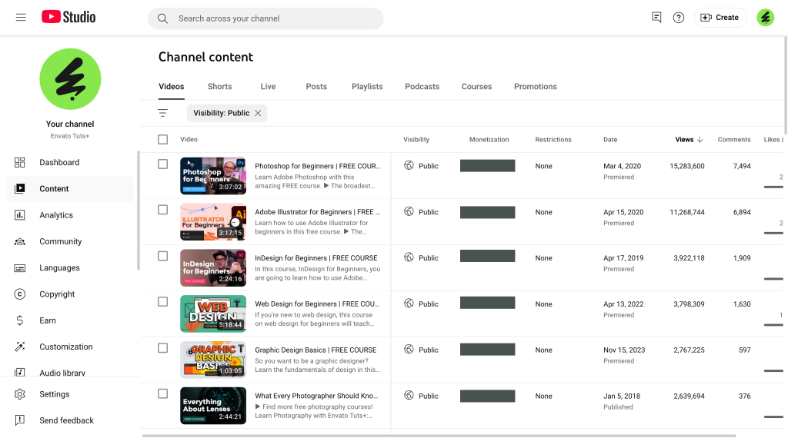
Task: Check the Photoshop for Beginners video checkbox
Action: [163, 164]
